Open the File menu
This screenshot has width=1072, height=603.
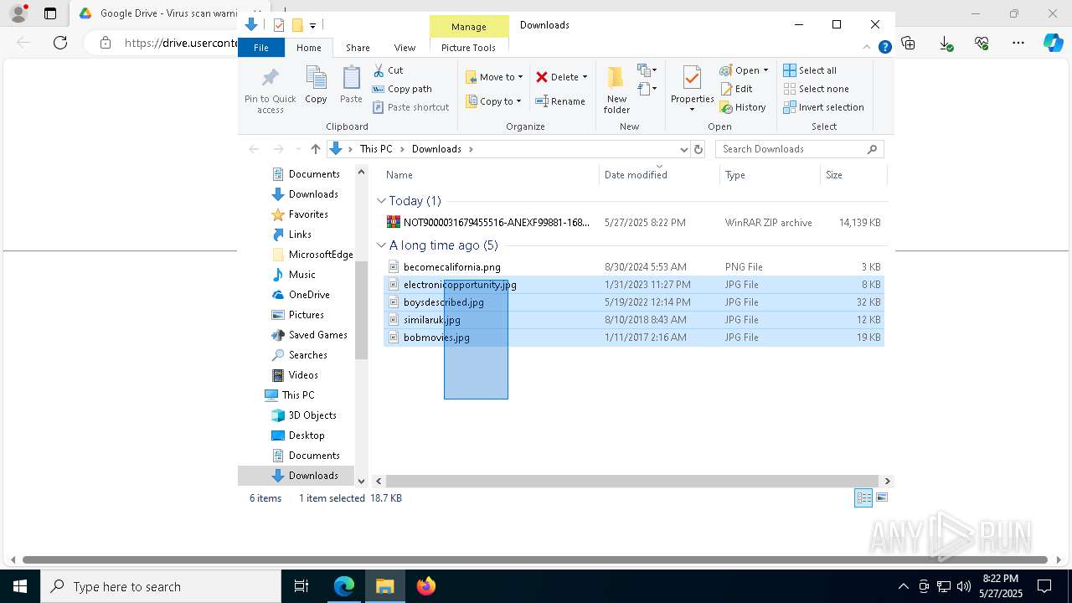click(261, 48)
